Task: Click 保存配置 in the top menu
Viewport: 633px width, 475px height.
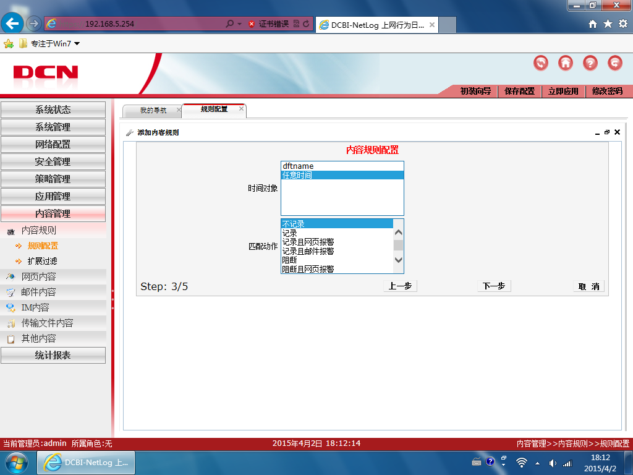Action: coord(519,92)
